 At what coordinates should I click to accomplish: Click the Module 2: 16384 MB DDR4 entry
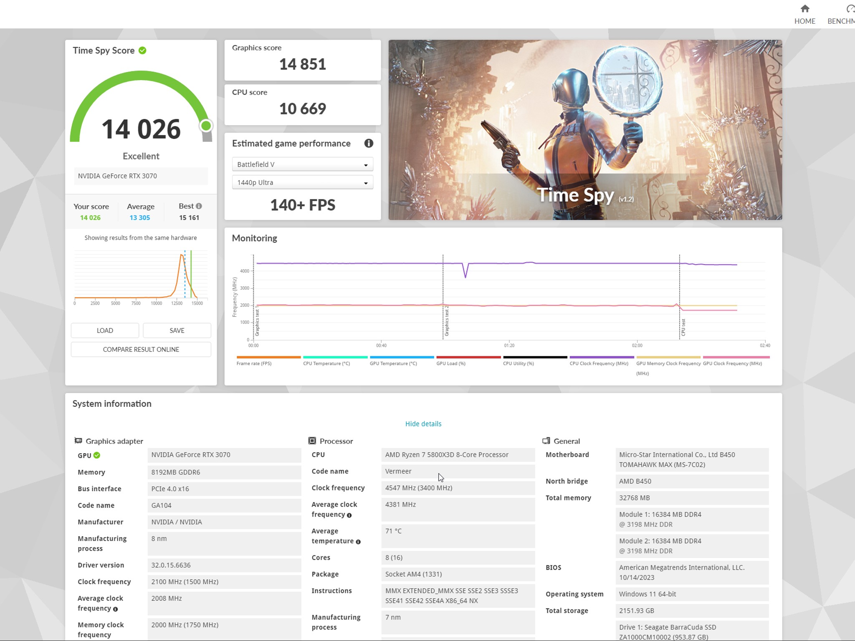[692, 546]
